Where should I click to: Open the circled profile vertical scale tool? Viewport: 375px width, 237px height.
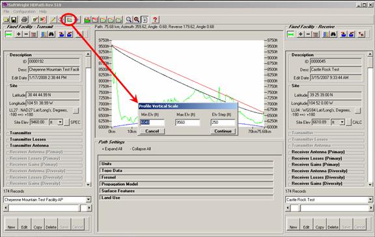pyautogui.click(x=70, y=19)
